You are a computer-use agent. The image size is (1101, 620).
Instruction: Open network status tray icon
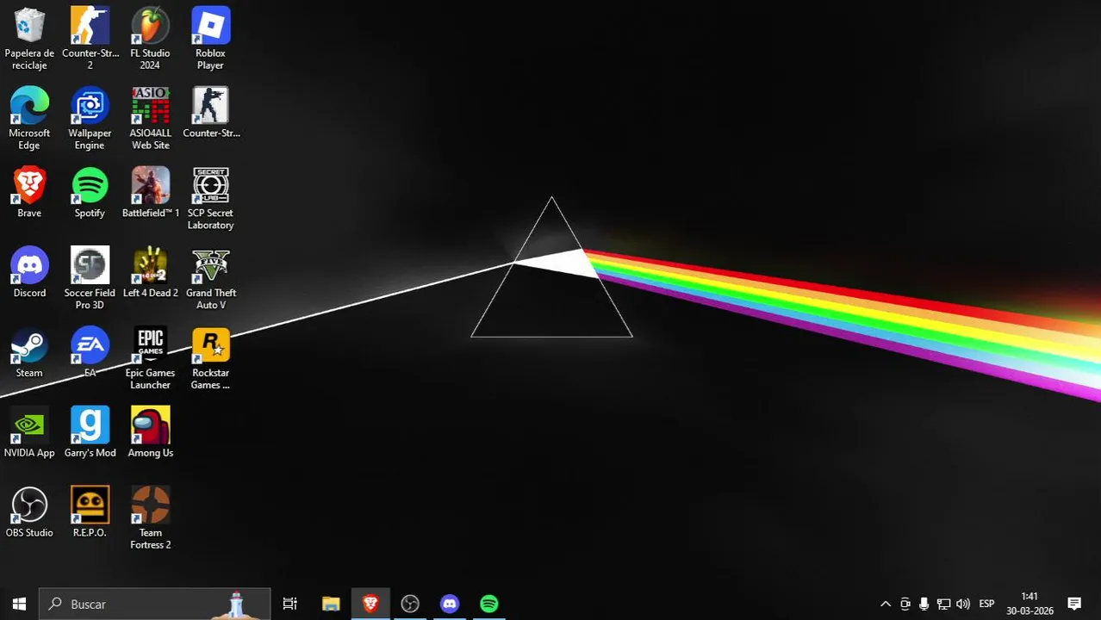click(943, 604)
